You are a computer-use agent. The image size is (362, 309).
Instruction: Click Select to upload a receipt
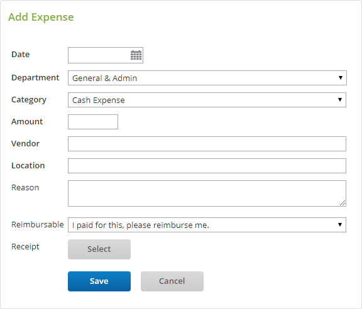click(x=99, y=249)
